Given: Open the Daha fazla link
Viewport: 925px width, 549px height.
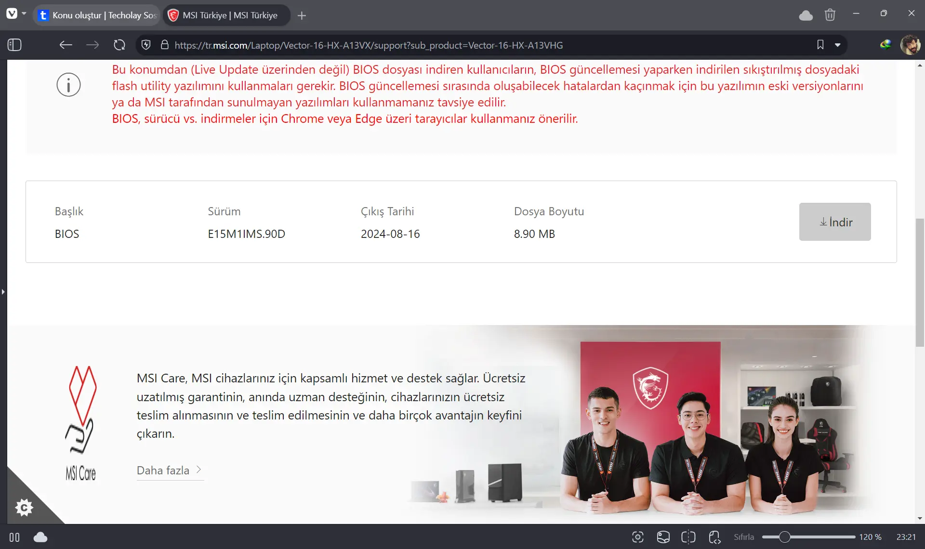Looking at the screenshot, I should (170, 470).
